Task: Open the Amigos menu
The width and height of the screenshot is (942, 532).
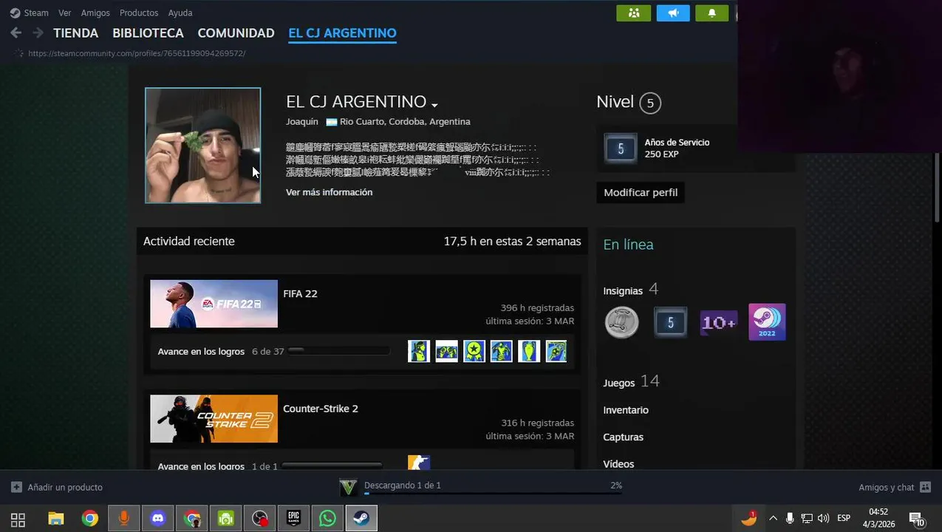Action: point(95,13)
